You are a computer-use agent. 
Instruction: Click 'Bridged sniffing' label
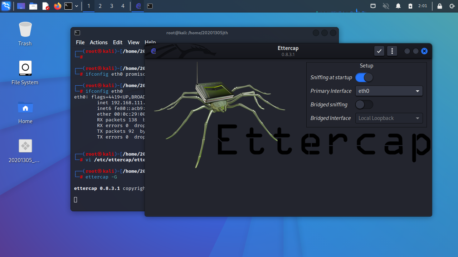(x=329, y=105)
